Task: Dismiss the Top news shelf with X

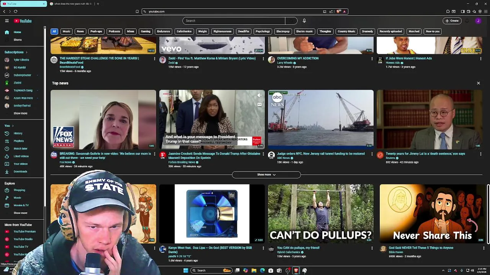Action: [x=478, y=83]
